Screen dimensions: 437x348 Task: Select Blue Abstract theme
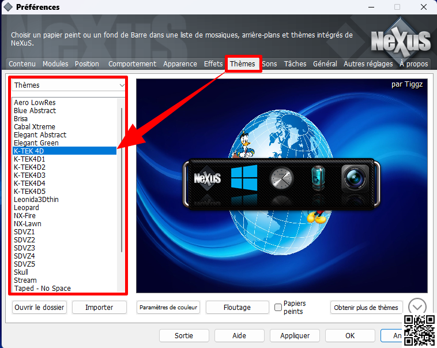(65, 110)
